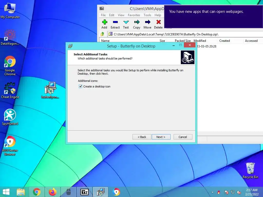Viewport: 263px width, 197px height.
Task: Click the Add button in 7-Zip toolbar
Action: pos(104,24)
